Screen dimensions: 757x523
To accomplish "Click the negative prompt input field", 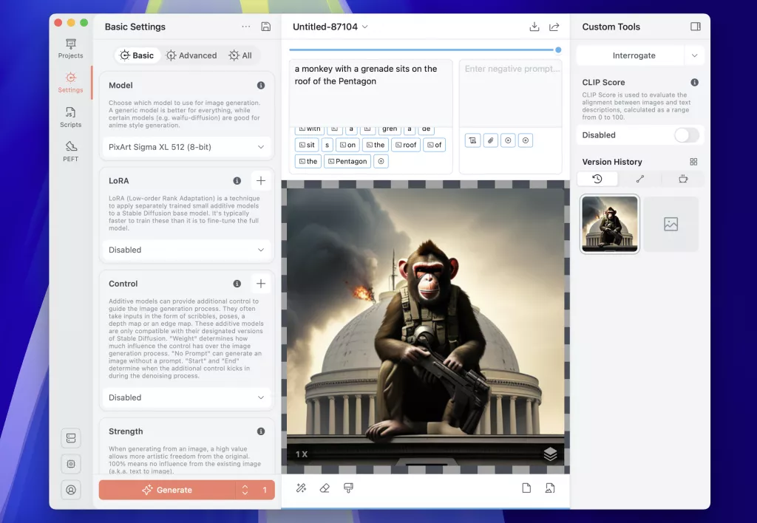I will click(x=510, y=92).
